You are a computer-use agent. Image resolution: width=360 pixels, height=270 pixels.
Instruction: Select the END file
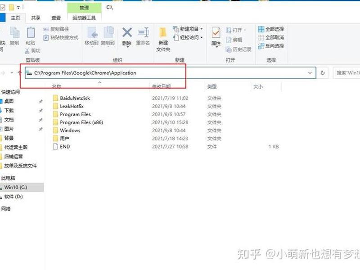65,147
